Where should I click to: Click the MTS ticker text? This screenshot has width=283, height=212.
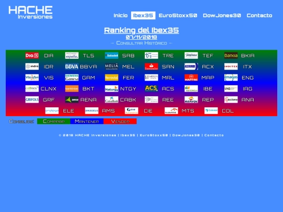click(188, 111)
